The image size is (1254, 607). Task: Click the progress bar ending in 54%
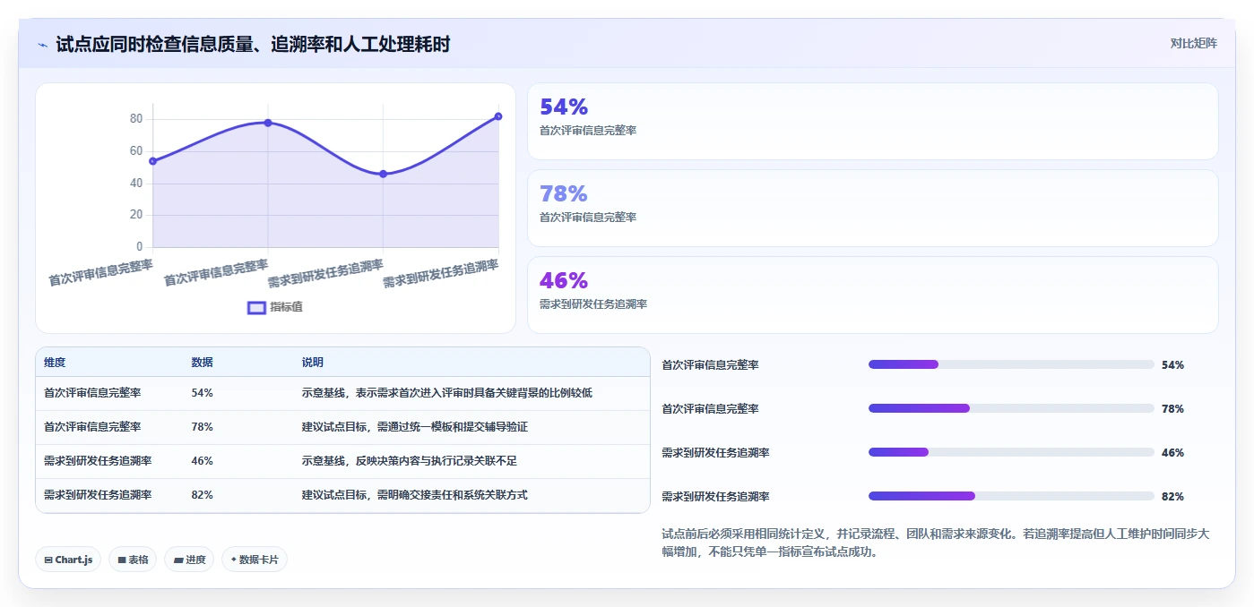coord(1011,364)
